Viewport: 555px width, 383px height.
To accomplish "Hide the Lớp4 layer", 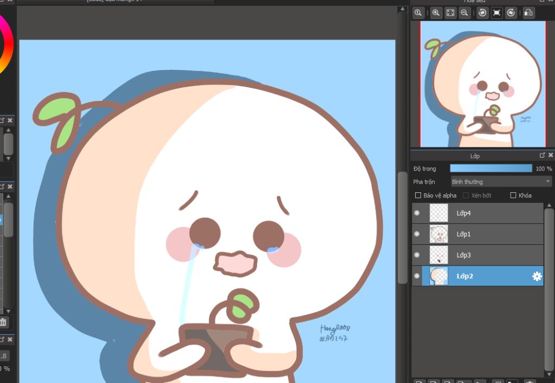I will pos(417,213).
